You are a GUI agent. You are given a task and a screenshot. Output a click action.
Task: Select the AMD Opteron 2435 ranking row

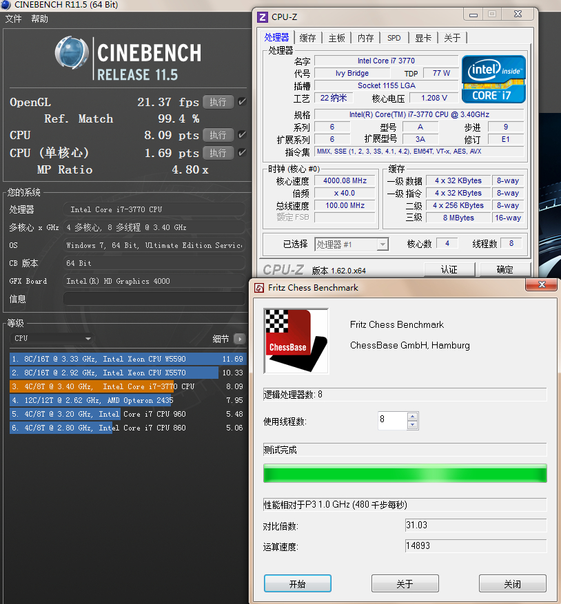tap(127, 400)
